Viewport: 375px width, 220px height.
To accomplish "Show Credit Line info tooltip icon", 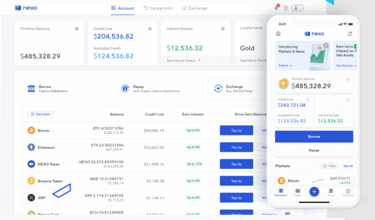I will [150, 28].
